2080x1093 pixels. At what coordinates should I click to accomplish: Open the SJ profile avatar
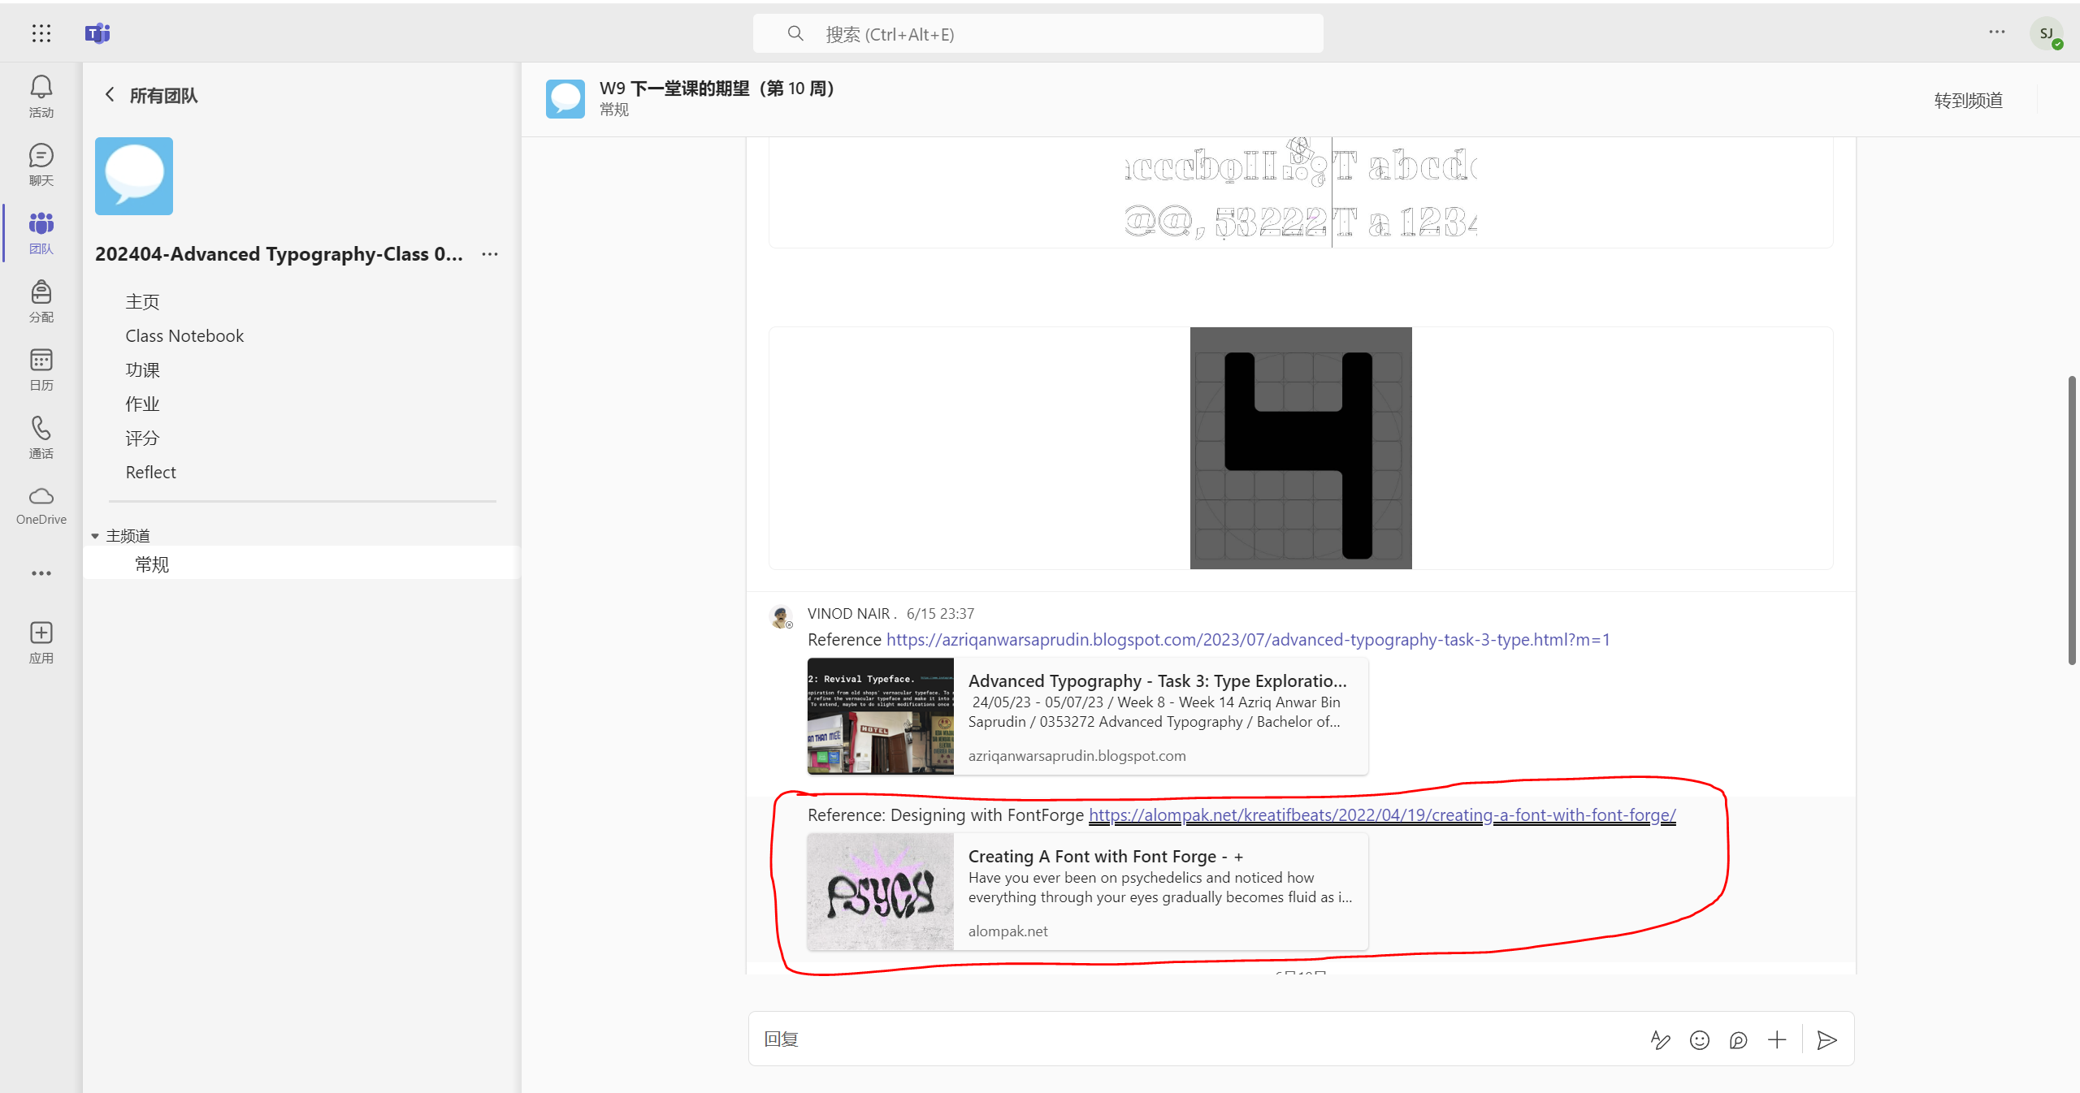[2047, 33]
